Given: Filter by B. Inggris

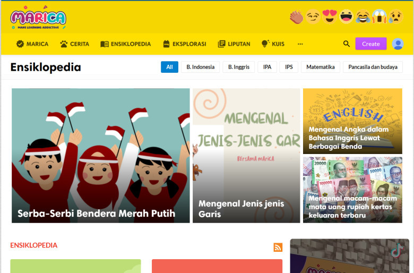Looking at the screenshot, I should [239, 67].
